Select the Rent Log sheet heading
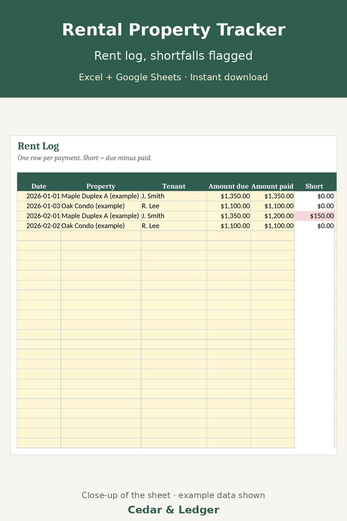 (x=38, y=146)
